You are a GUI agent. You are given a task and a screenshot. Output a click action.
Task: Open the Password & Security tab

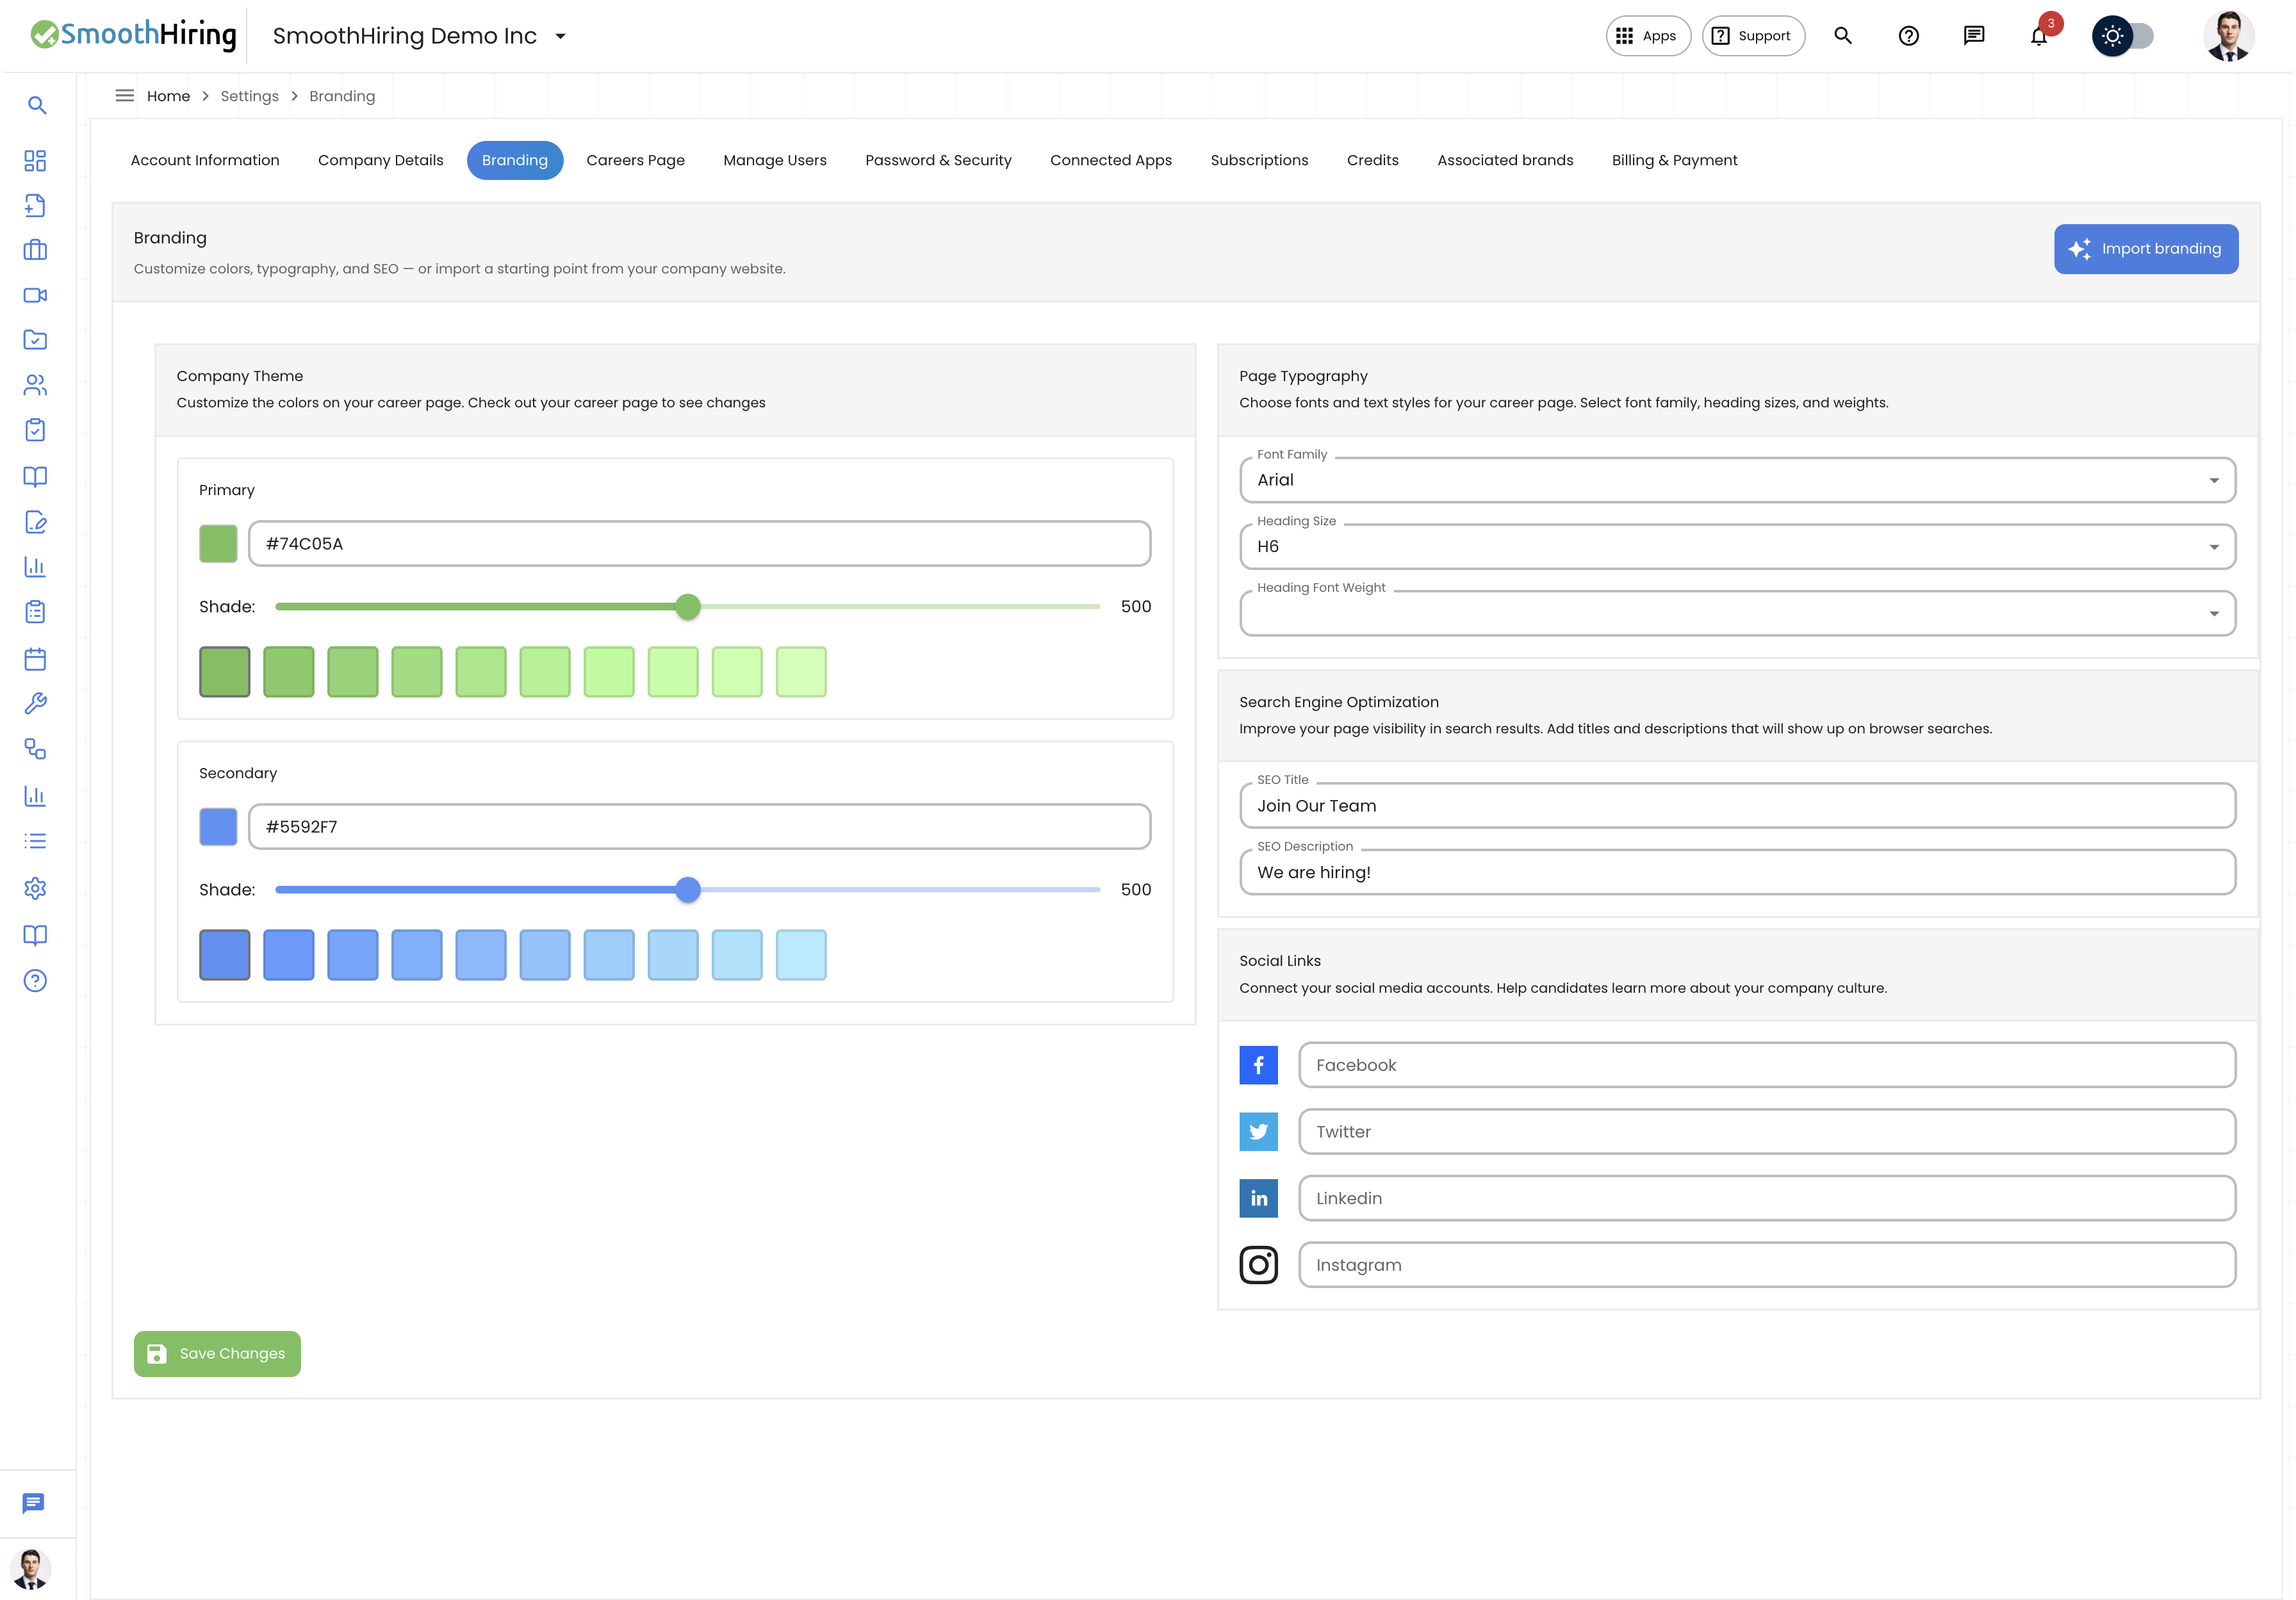(939, 160)
